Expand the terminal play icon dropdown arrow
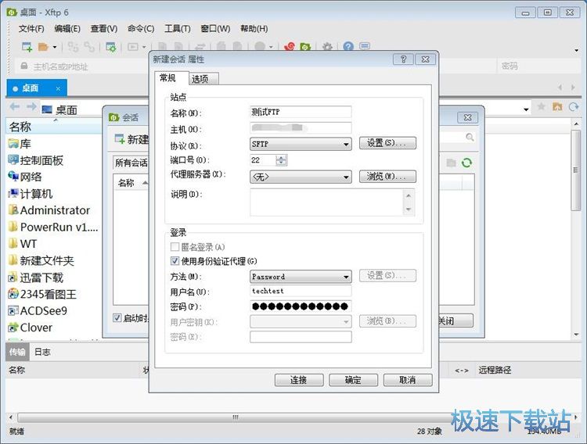587x444 pixels. tap(144, 47)
